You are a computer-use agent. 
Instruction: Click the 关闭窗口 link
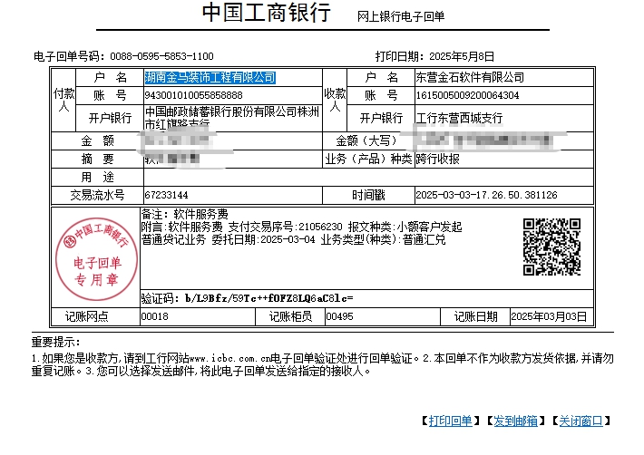pos(581,421)
